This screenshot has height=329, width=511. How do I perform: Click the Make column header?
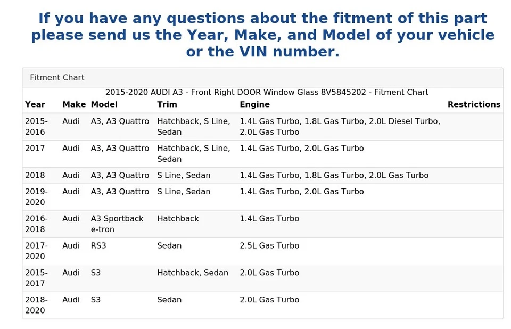click(x=74, y=105)
